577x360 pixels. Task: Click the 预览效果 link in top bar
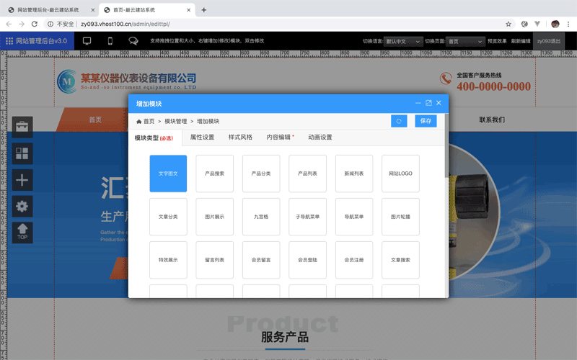[497, 42]
